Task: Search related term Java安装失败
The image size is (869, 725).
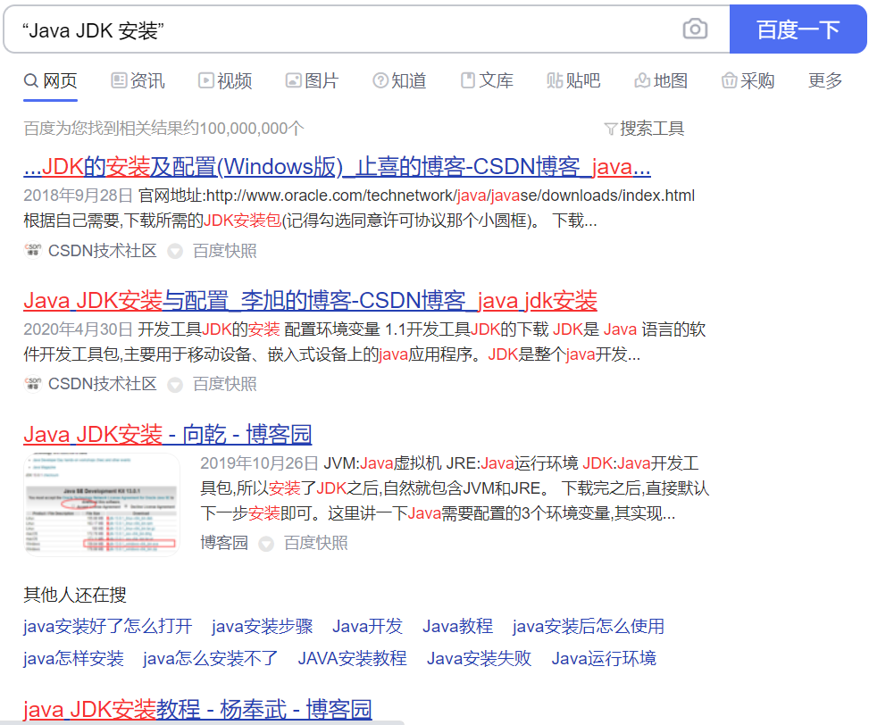Action: tap(480, 659)
